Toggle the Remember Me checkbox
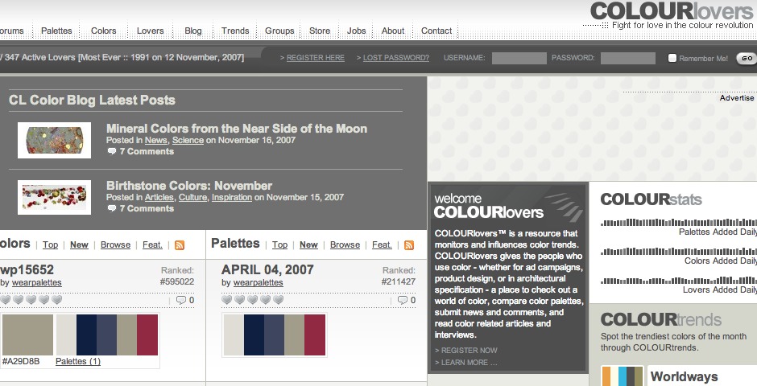 pos(672,58)
